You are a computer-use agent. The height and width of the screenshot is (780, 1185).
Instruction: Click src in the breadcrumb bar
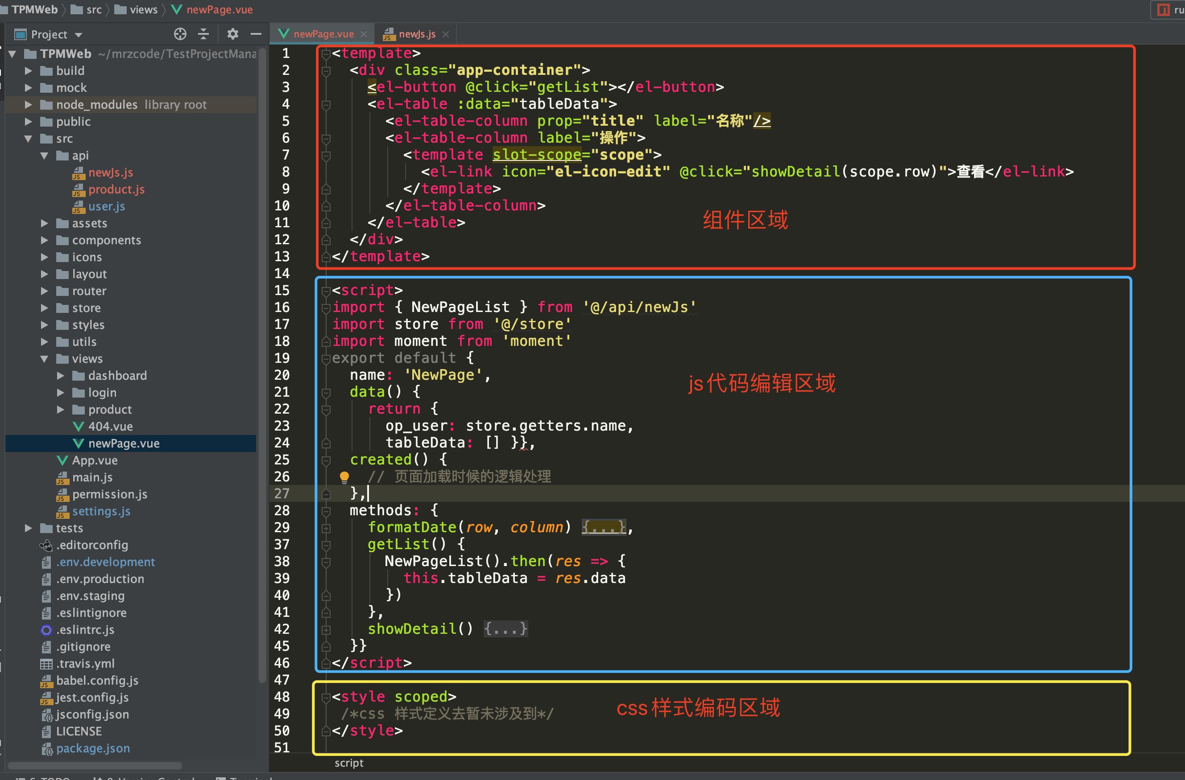(x=93, y=9)
